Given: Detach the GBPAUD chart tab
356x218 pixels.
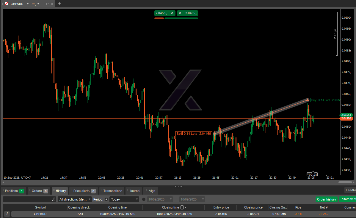Looking at the screenshot, I should pos(47,4).
